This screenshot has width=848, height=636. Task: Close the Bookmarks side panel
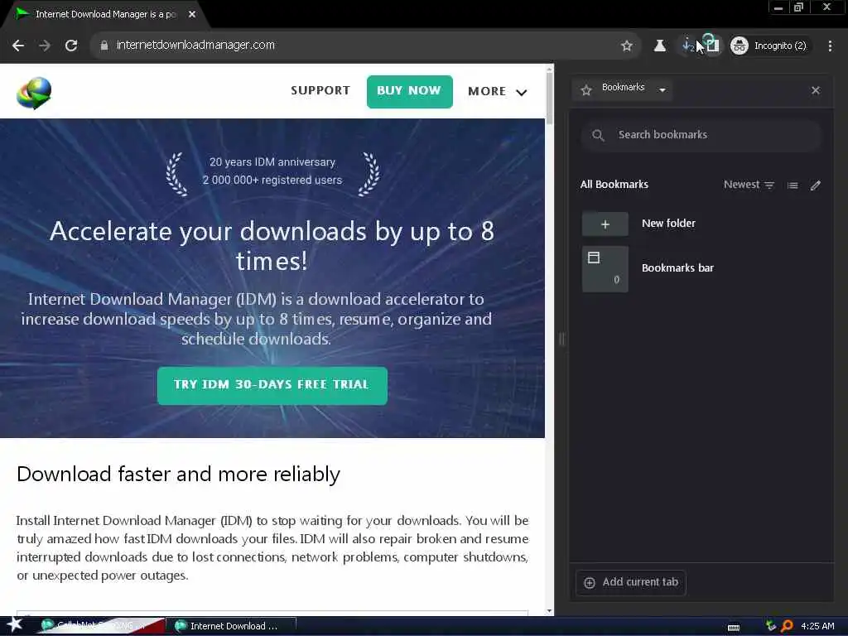[816, 90]
